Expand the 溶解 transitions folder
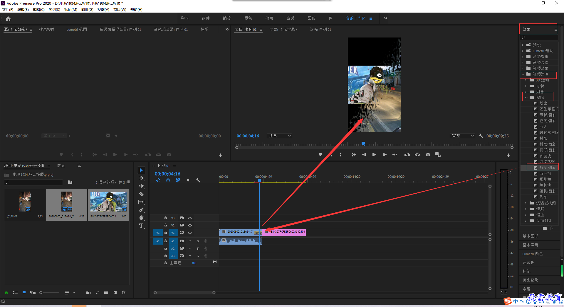The image size is (564, 307). [526, 209]
